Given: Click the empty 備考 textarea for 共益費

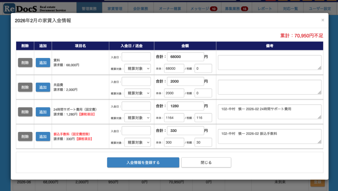Looking at the screenshot, I should click(269, 87).
